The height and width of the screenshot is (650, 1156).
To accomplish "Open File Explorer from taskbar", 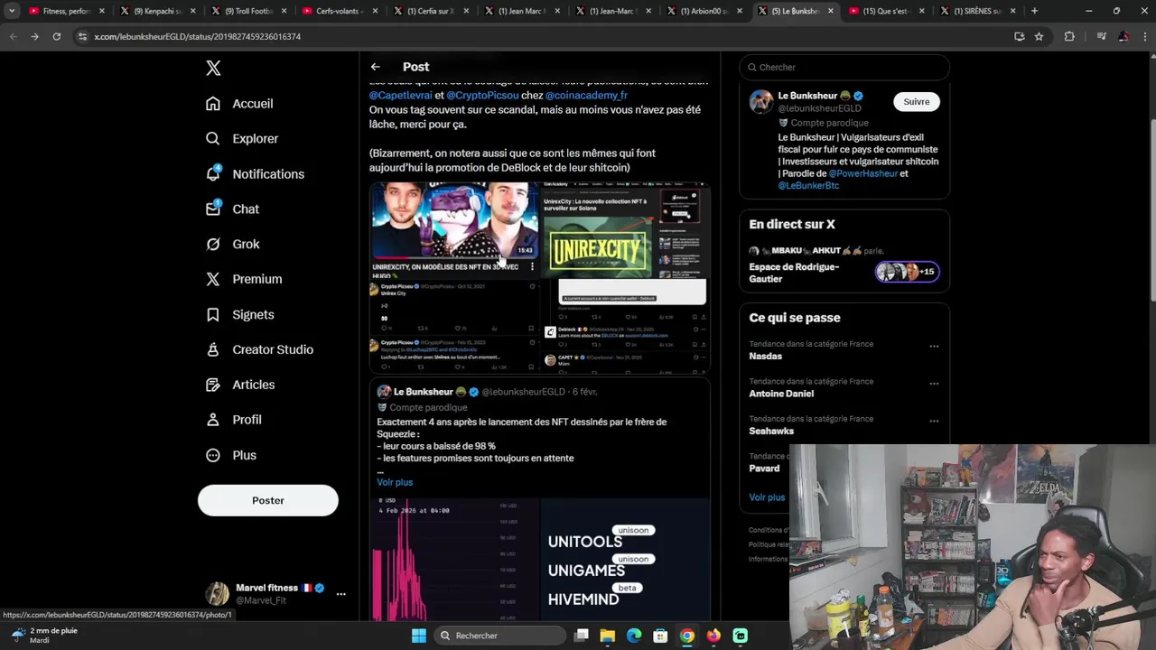I will 608,636.
